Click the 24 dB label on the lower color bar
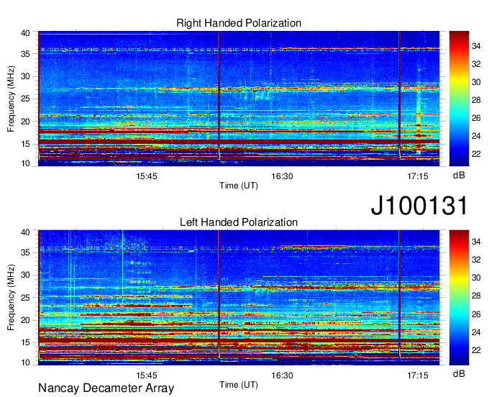 pos(476,332)
